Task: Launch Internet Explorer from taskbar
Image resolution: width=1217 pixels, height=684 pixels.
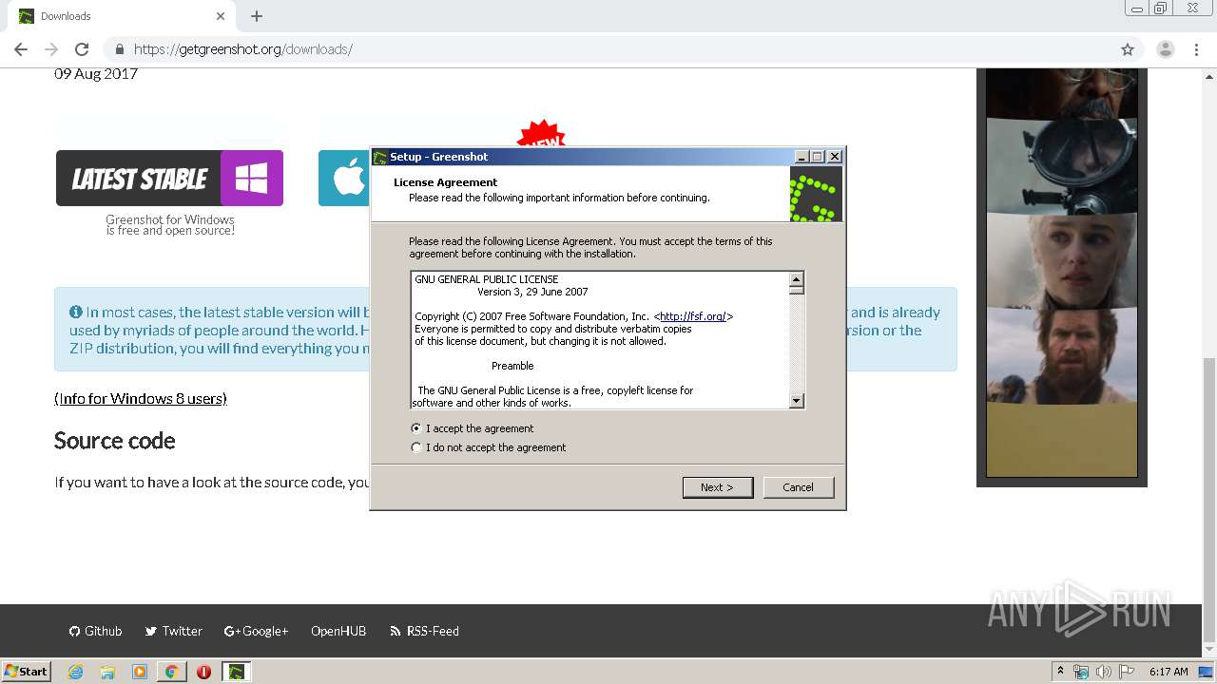Action: point(75,672)
